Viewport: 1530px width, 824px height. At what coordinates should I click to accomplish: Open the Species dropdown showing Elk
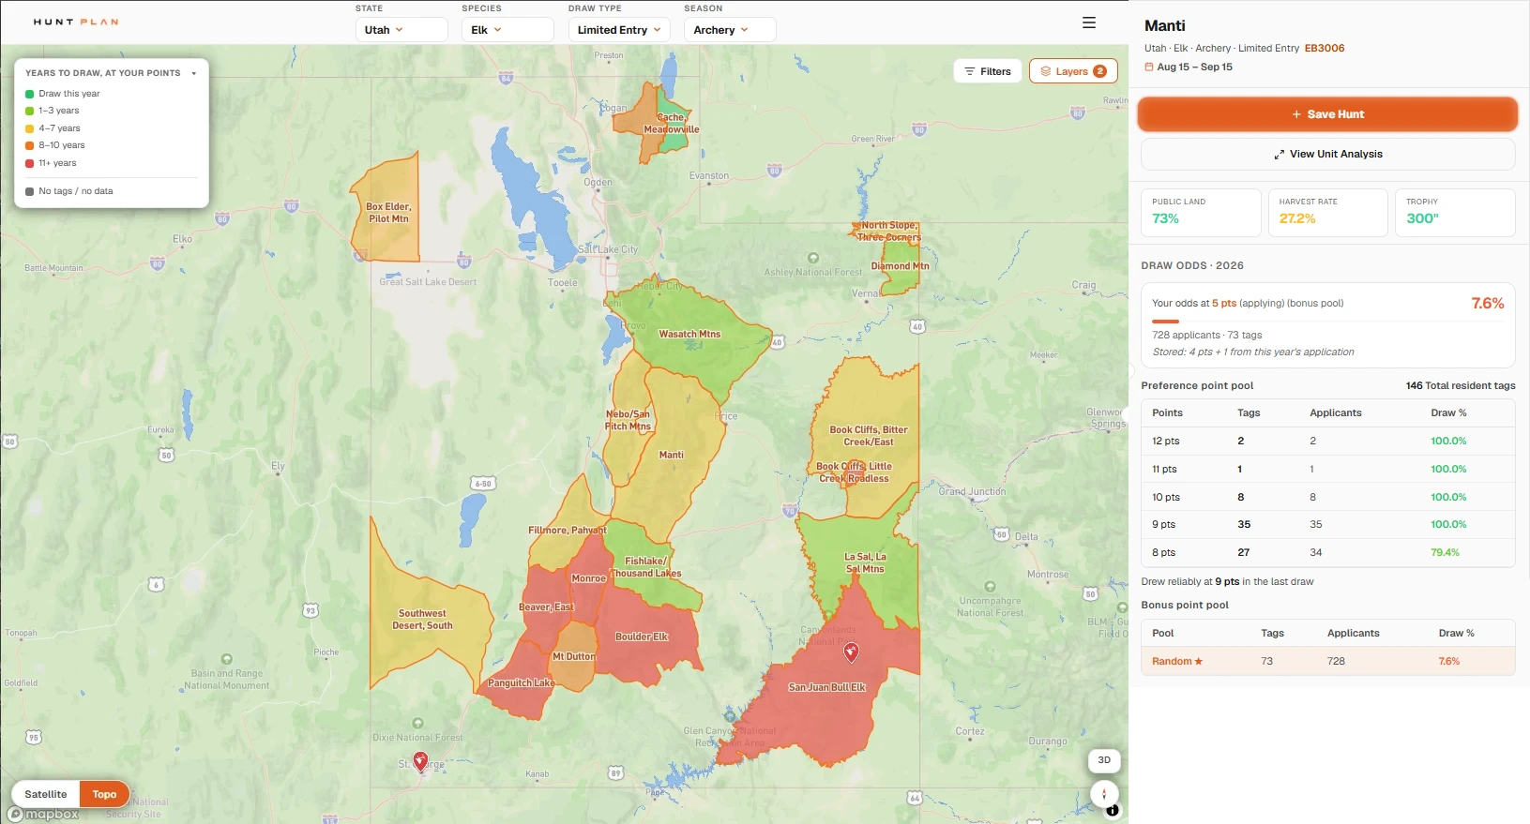pos(507,30)
